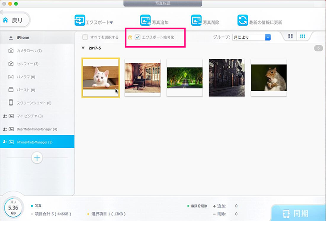326x227 pixels.
Task: Open パノラマ (0) album
Action: point(37,77)
